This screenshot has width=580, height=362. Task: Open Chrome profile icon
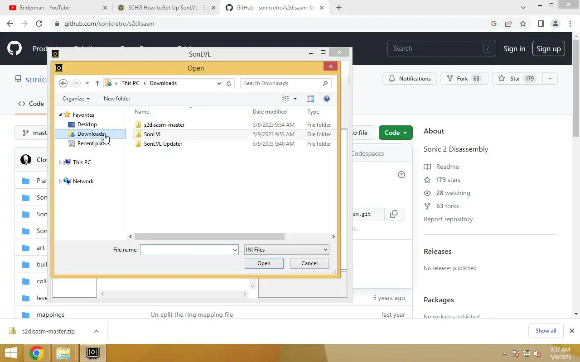coord(556,24)
